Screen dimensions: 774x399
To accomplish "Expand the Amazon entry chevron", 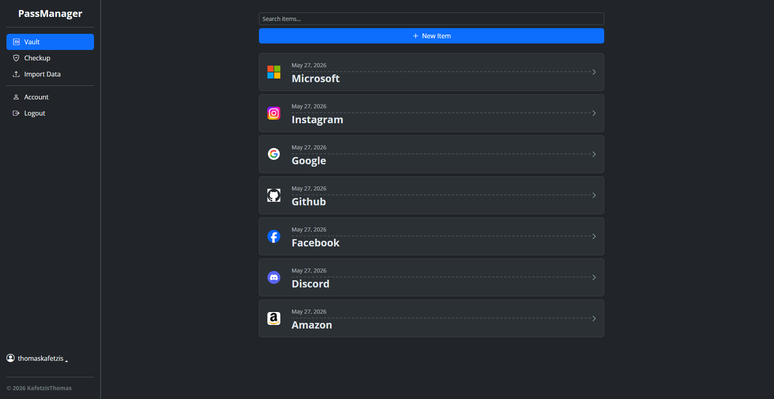I will (594, 318).
